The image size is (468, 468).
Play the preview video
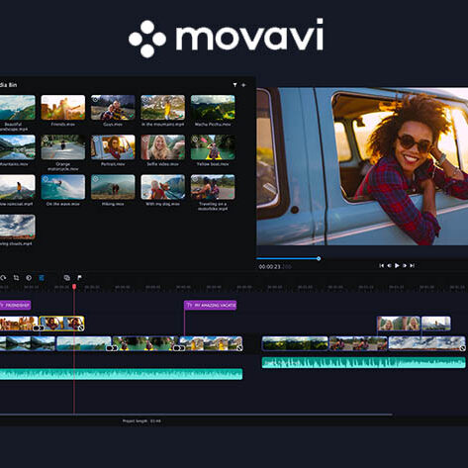[x=397, y=265]
